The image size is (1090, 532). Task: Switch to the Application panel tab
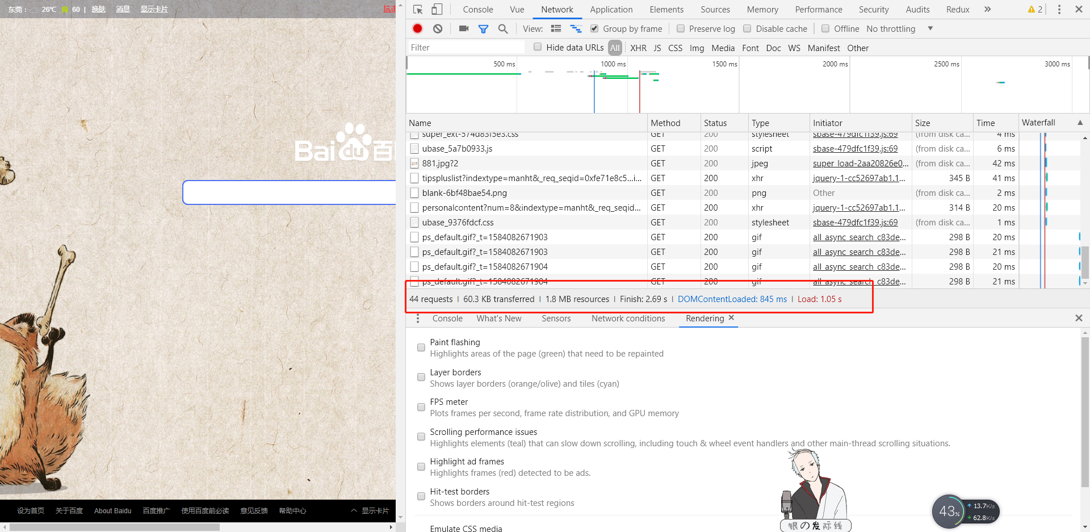[x=611, y=9]
